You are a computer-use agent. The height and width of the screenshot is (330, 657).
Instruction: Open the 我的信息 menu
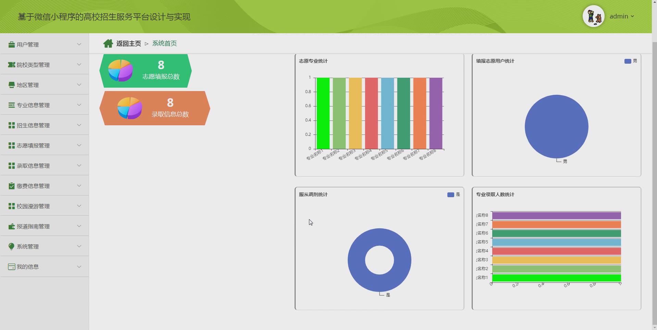coord(45,266)
